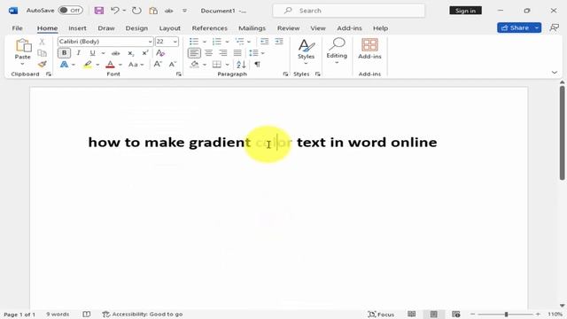
Task: Apply the yellow text highlight color
Action: pos(88,65)
